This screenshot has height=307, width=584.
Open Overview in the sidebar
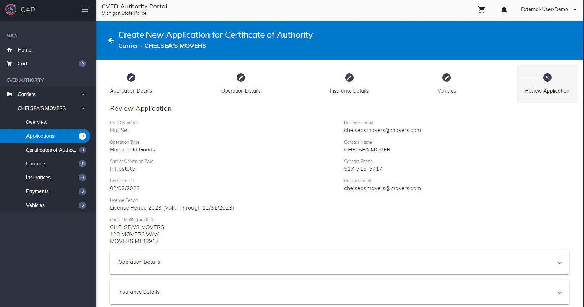tap(37, 122)
